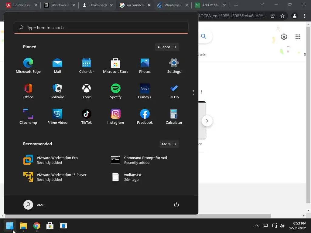
Task: Switch to the Downloads Chrome tab
Action: 97,5
